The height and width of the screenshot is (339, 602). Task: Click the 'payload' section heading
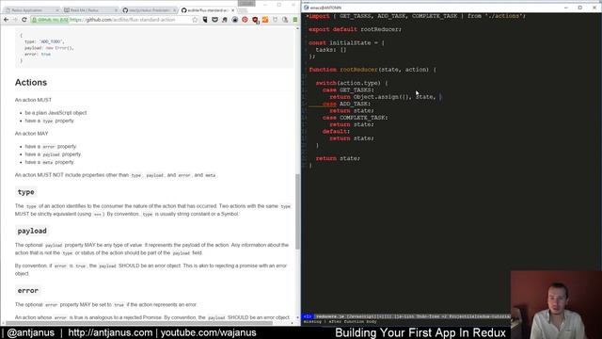32,231
